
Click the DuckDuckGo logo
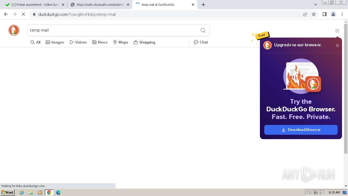tap(14, 30)
